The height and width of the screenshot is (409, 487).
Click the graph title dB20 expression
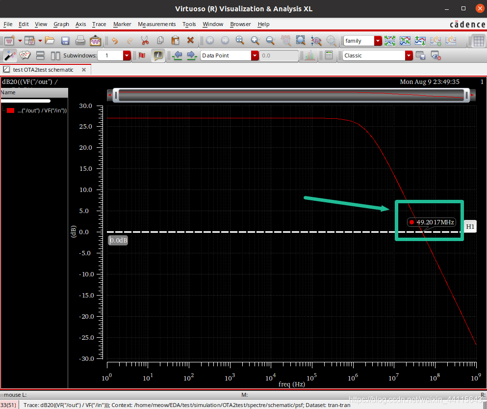[30, 82]
